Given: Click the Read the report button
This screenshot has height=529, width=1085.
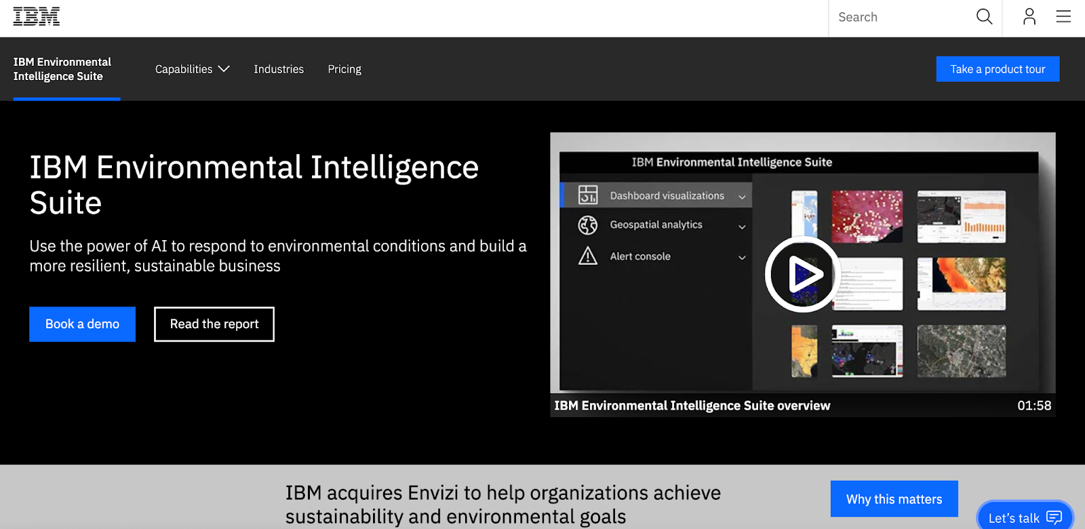Looking at the screenshot, I should click(214, 324).
